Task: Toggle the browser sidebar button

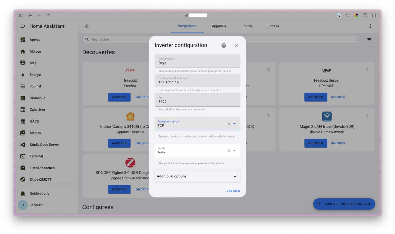Action: pyautogui.click(x=21, y=15)
